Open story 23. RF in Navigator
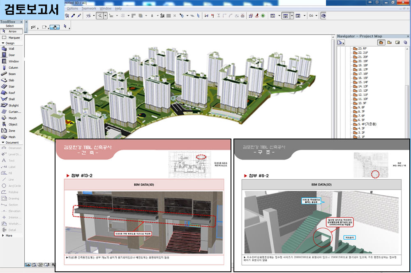Screen dimensions: 411x273 360,49
